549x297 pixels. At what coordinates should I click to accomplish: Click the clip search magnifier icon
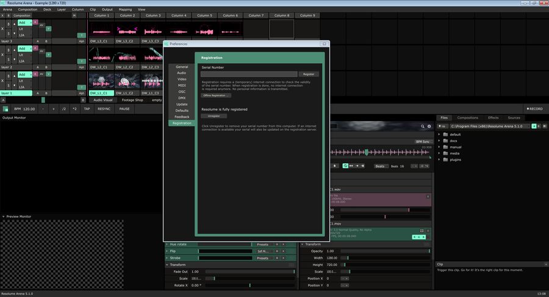click(423, 126)
